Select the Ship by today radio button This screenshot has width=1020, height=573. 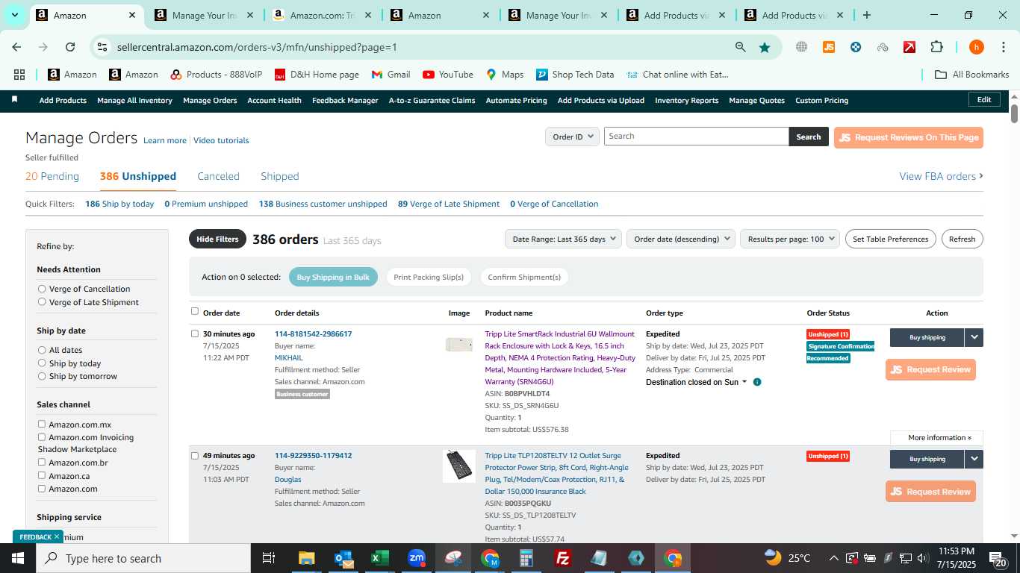point(42,363)
